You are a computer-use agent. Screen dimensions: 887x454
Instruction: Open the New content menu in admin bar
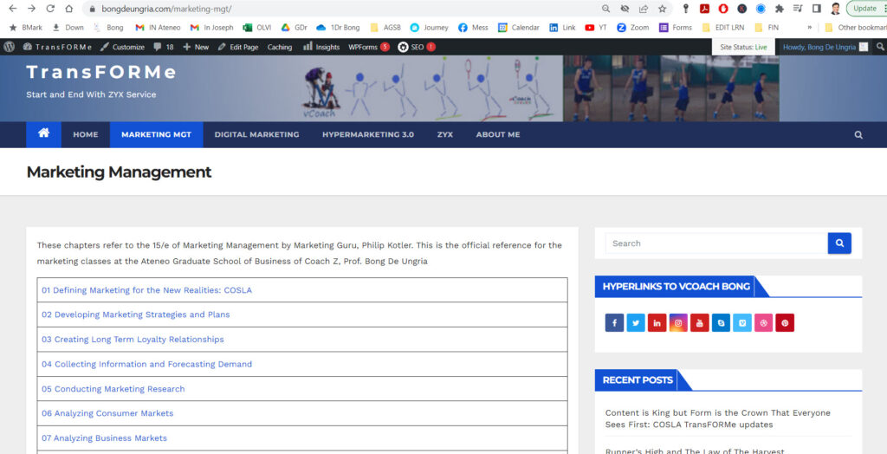pyautogui.click(x=196, y=47)
